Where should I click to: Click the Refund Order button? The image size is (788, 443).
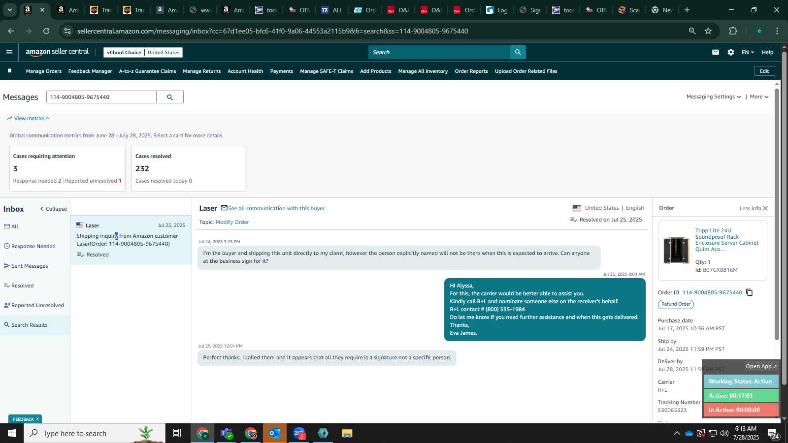676,304
